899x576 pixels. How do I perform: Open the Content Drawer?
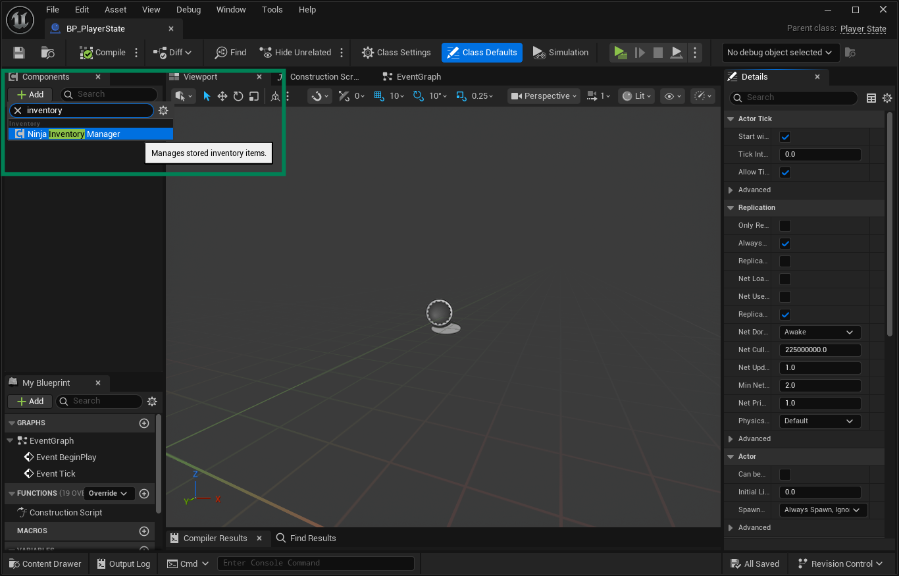tap(45, 563)
